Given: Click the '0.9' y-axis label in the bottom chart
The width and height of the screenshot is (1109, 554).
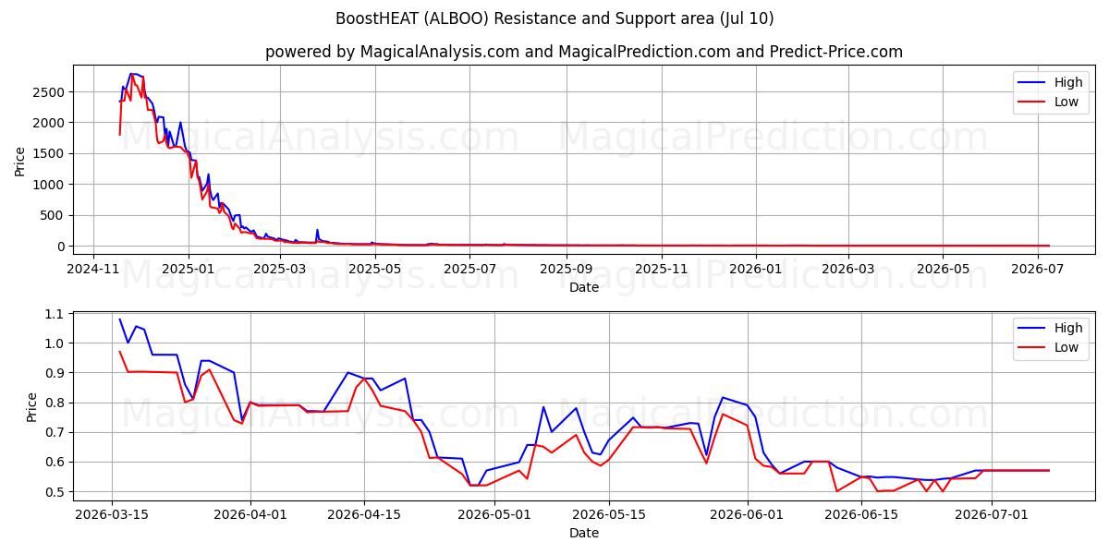Looking at the screenshot, I should [x=54, y=373].
